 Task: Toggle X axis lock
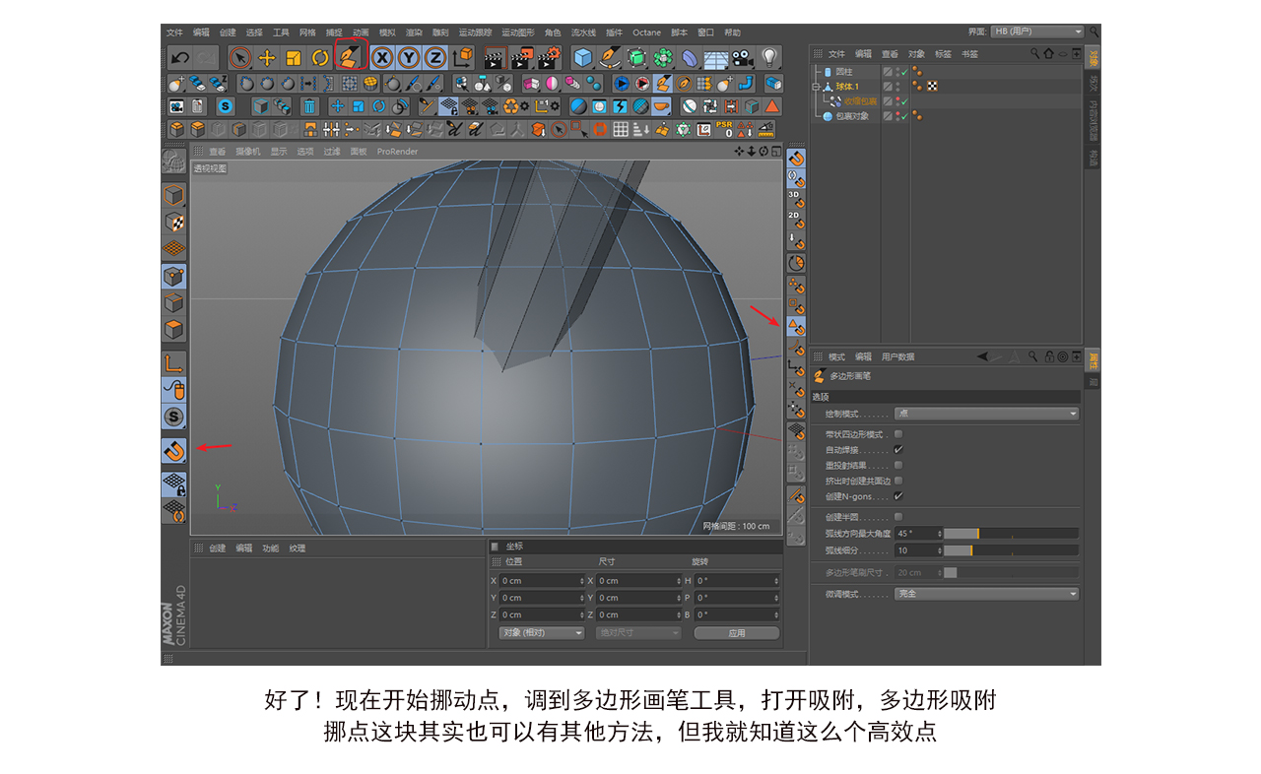click(x=382, y=58)
